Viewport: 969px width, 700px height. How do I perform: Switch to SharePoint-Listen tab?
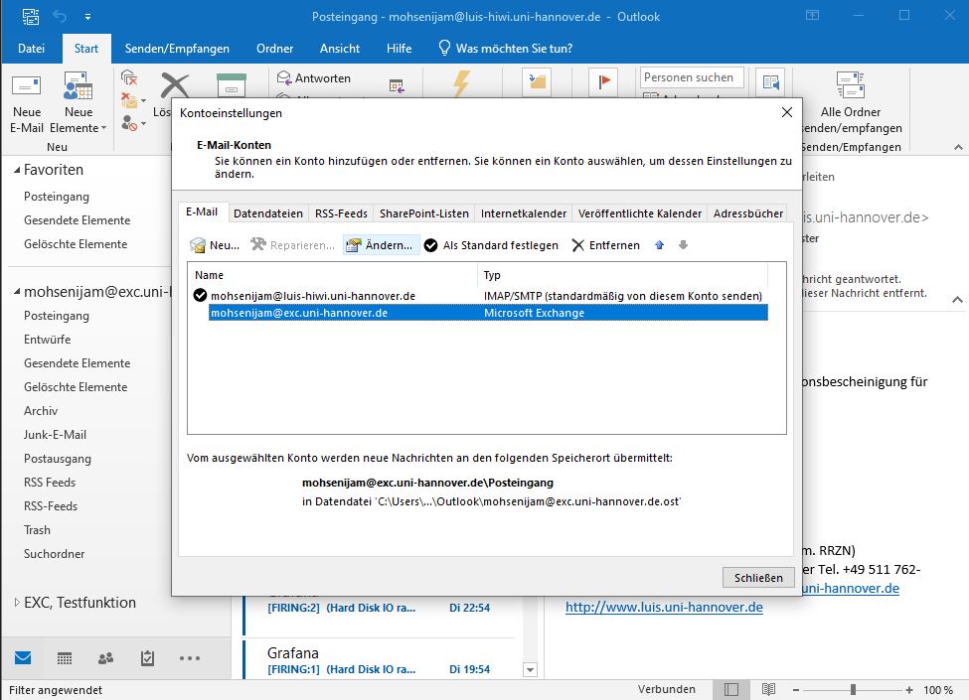(x=424, y=212)
